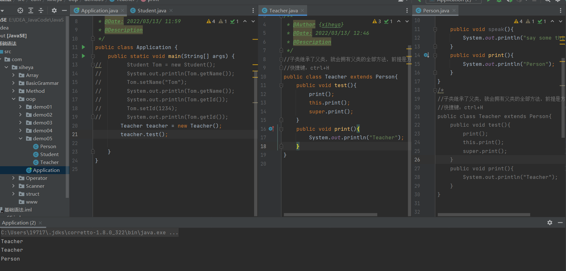Open tab options menu next to Student.java
566x271 pixels.
pyautogui.click(x=253, y=10)
